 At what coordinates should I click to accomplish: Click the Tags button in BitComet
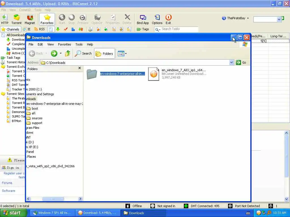click(x=143, y=29)
